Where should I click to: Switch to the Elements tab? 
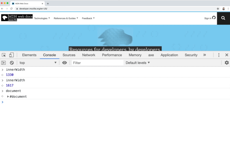[29, 55]
